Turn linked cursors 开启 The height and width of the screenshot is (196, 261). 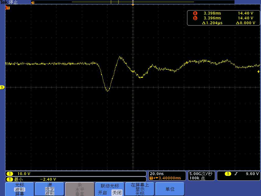pyautogui.click(x=102, y=193)
